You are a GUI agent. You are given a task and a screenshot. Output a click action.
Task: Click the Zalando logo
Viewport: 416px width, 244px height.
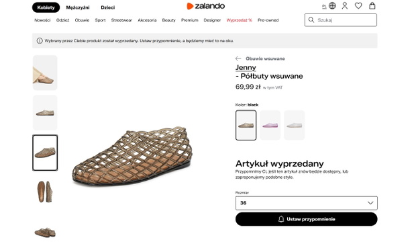click(x=205, y=6)
